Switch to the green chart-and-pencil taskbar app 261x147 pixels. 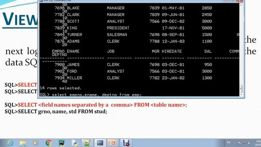tap(87, 143)
